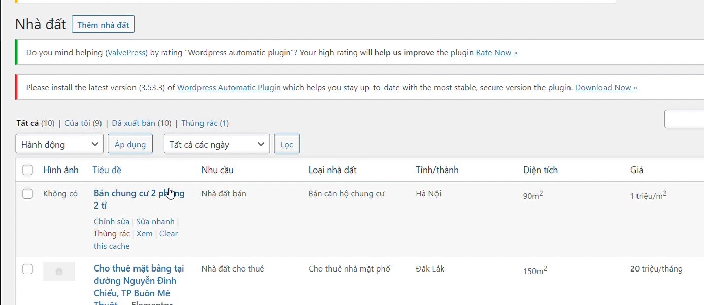Open the Wordpress Automatic Plugin link

pyautogui.click(x=228, y=88)
